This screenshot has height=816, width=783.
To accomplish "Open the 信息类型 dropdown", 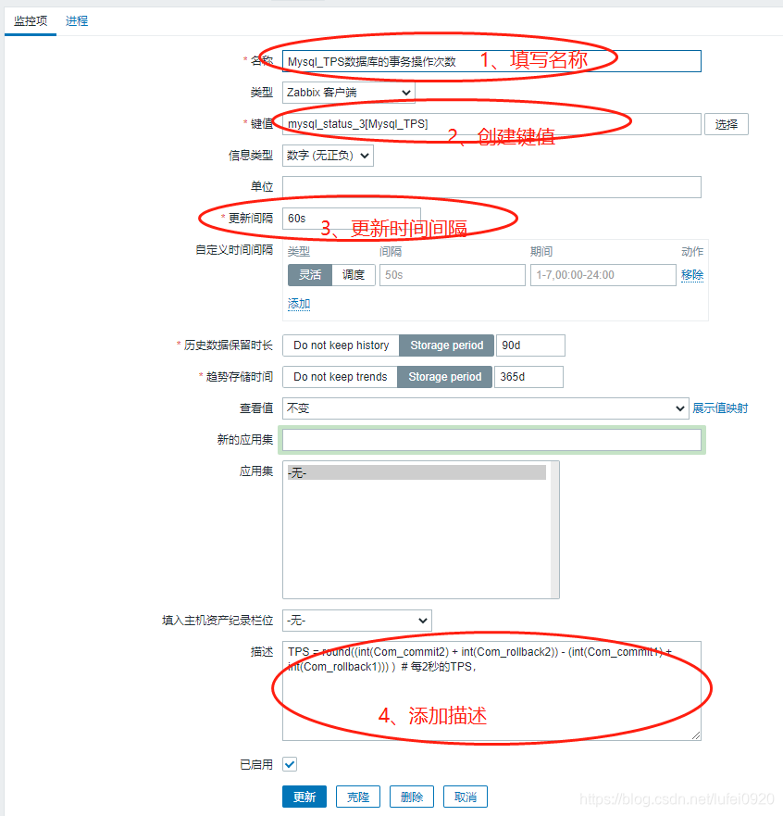I will pyautogui.click(x=328, y=156).
